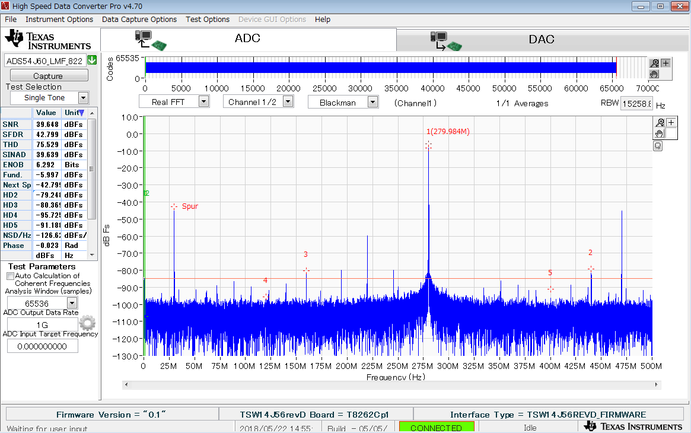Click the NSD/Hz row label
691x433 pixels.
tap(17, 235)
